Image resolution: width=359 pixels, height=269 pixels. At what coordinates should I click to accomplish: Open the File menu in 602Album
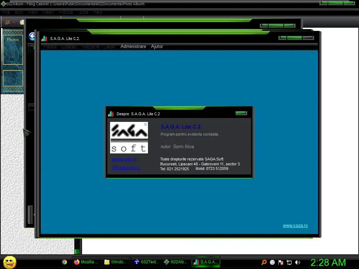click(6, 12)
